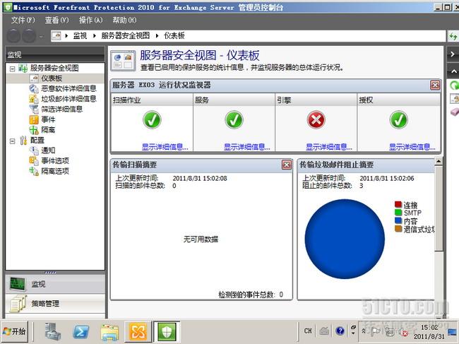This screenshot has height=344, width=459.
Task: Open 筛选详细信息 tree entry
Action: pos(61,109)
